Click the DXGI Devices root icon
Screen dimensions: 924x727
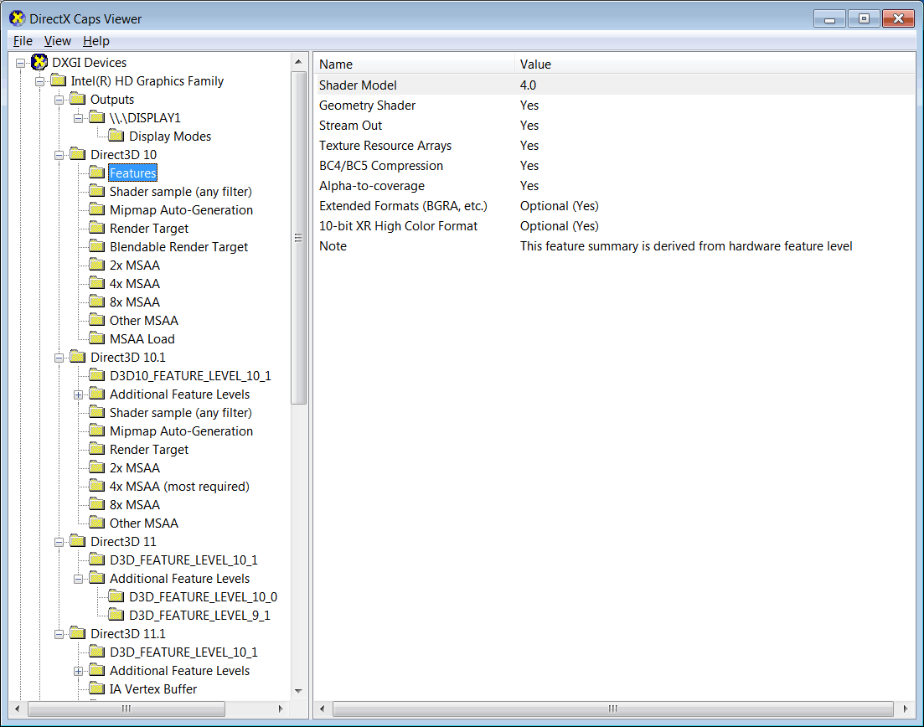pos(39,62)
